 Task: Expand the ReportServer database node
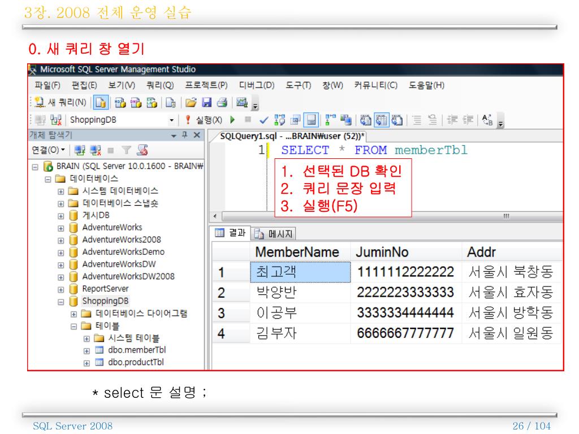pyautogui.click(x=61, y=290)
